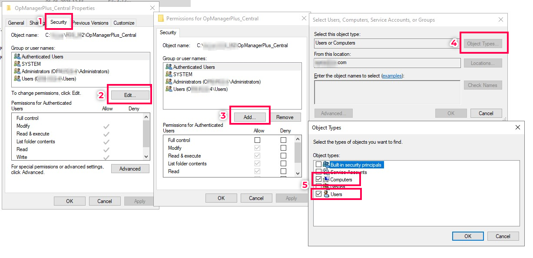
Task: Click Built-in security principals icon in Object Types
Action: [x=326, y=164]
